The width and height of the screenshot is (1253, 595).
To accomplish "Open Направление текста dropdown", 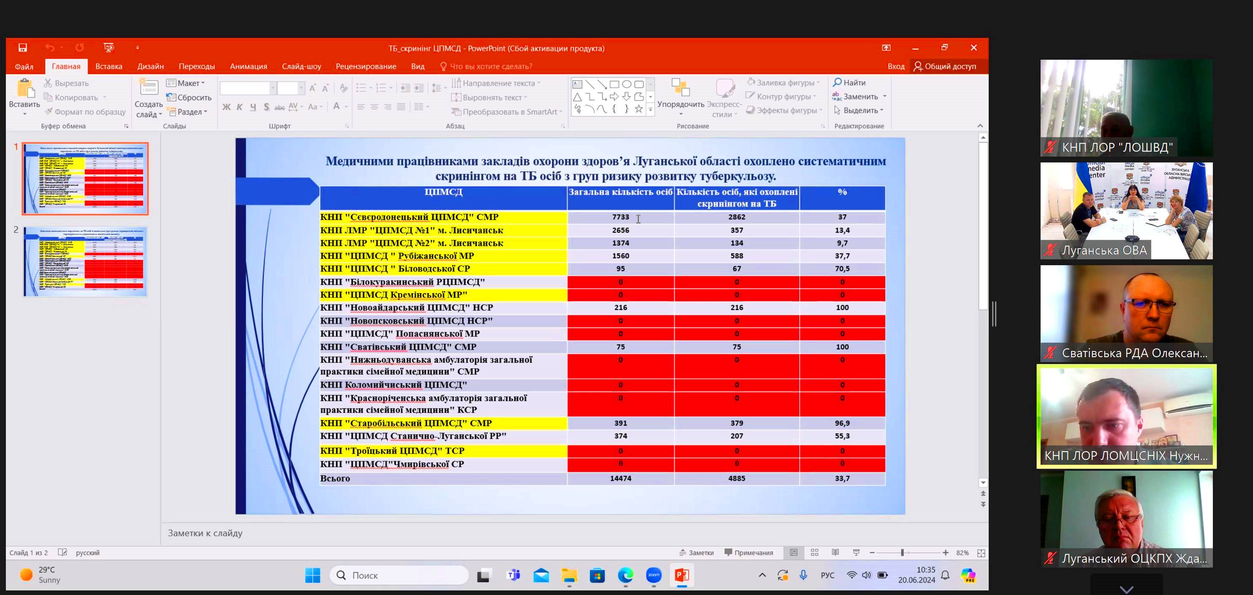I will coord(496,83).
